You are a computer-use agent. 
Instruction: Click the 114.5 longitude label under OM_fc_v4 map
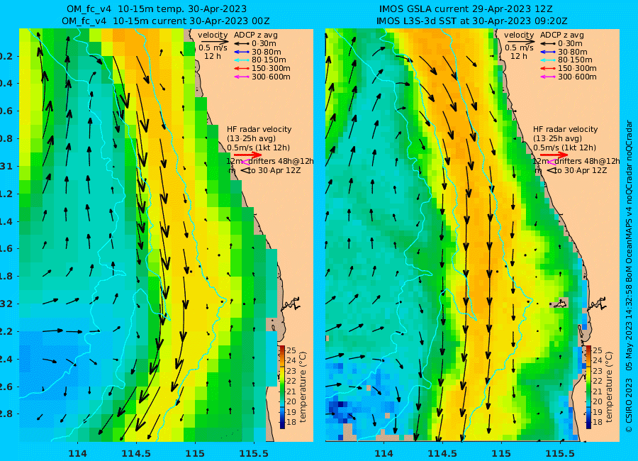click(x=136, y=453)
